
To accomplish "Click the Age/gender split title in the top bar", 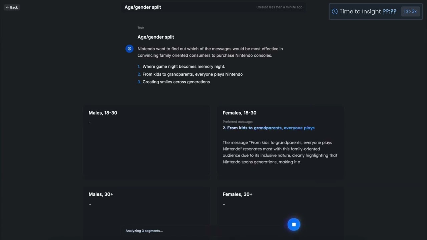I will pyautogui.click(x=143, y=7).
